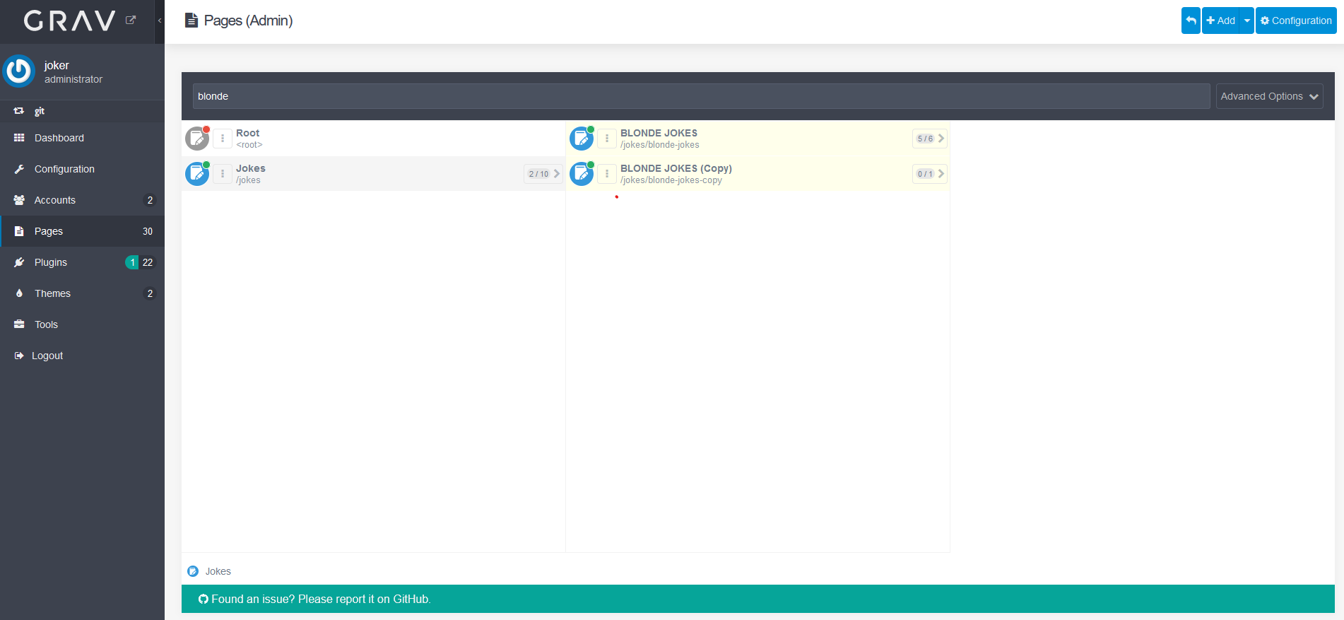Open the three-dot menu for BLONDE JOKES
This screenshot has height=620, width=1344.
[607, 139]
